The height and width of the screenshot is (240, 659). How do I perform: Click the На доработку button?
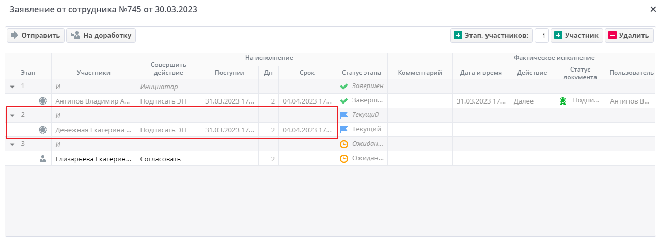101,36
